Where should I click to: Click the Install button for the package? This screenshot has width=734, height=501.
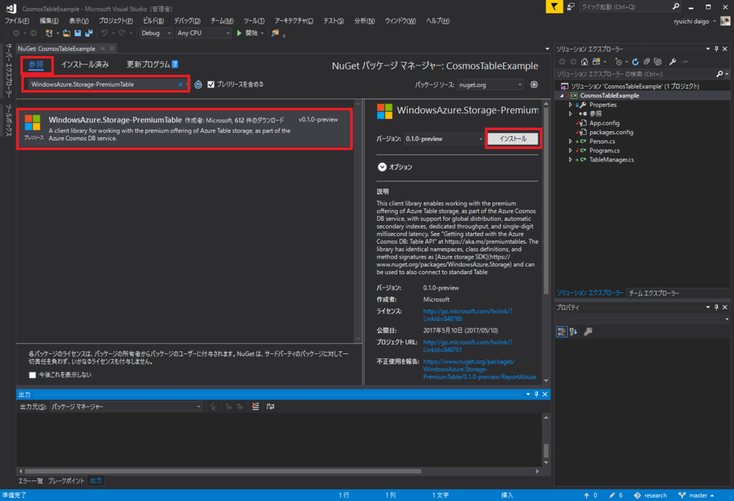point(513,139)
